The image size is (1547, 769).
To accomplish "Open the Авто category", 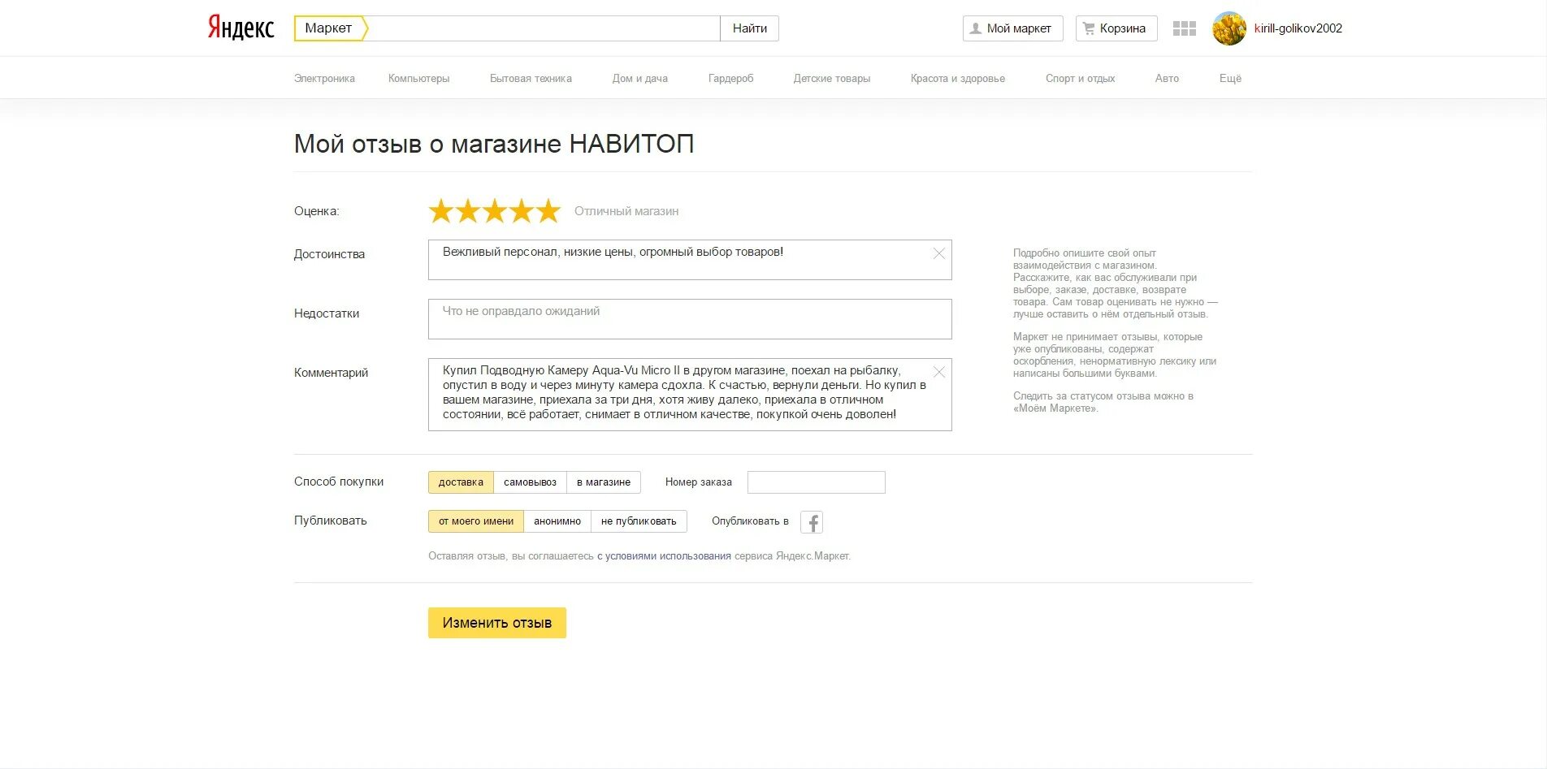I will 1167,79.
